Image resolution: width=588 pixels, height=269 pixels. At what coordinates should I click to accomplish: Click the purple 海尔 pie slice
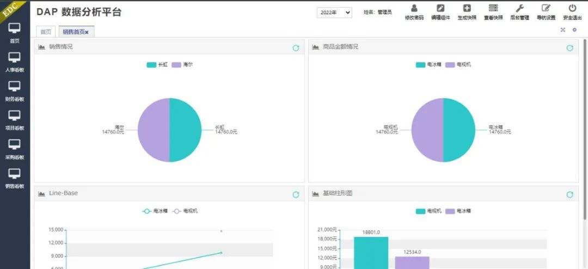[x=154, y=130]
